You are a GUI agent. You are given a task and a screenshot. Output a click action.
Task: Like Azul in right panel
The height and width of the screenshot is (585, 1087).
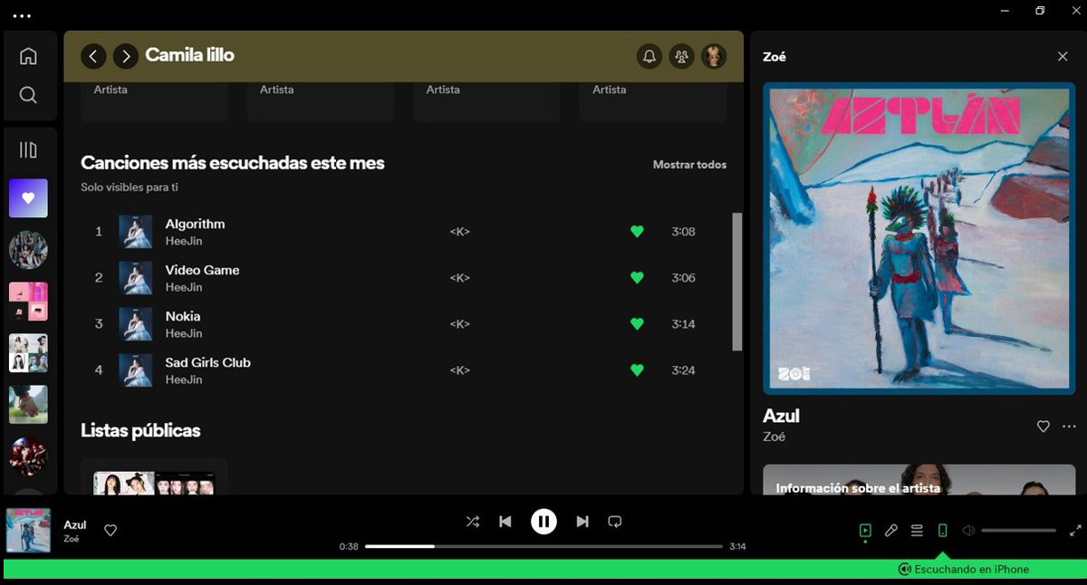pos(1043,427)
